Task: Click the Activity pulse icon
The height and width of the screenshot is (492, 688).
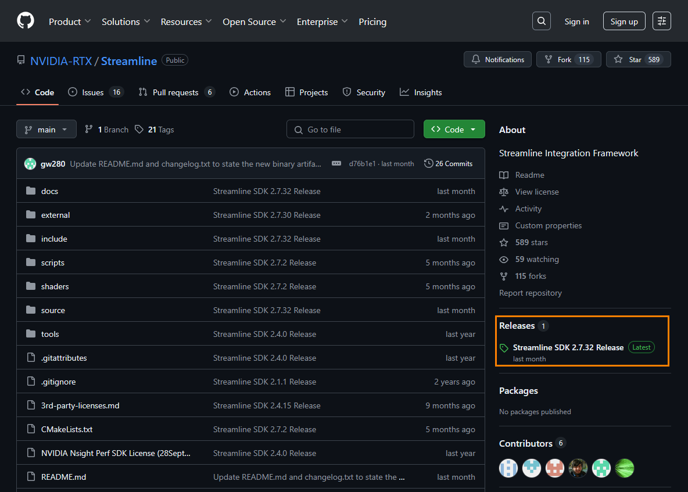Action: (504, 209)
